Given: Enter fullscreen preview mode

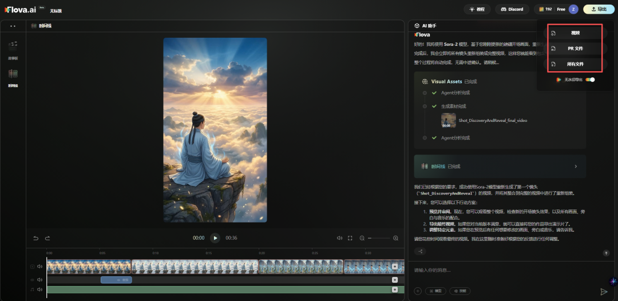Looking at the screenshot, I should 350,238.
